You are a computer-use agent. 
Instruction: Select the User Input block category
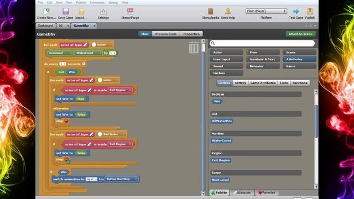(226, 59)
